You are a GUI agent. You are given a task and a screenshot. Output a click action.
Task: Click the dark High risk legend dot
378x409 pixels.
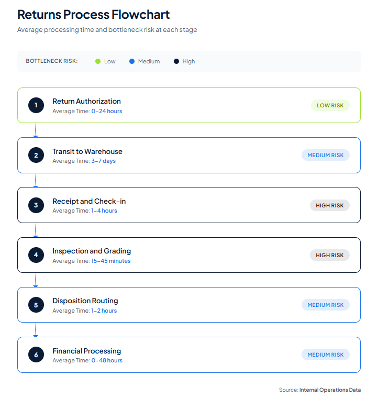pyautogui.click(x=176, y=61)
